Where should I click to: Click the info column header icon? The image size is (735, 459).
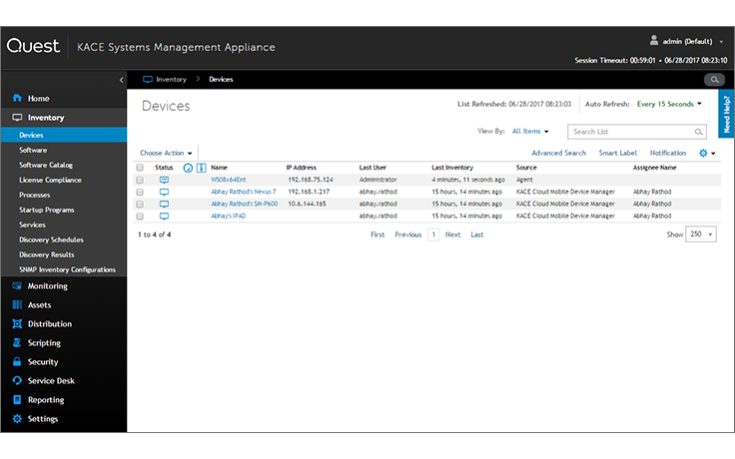(202, 168)
